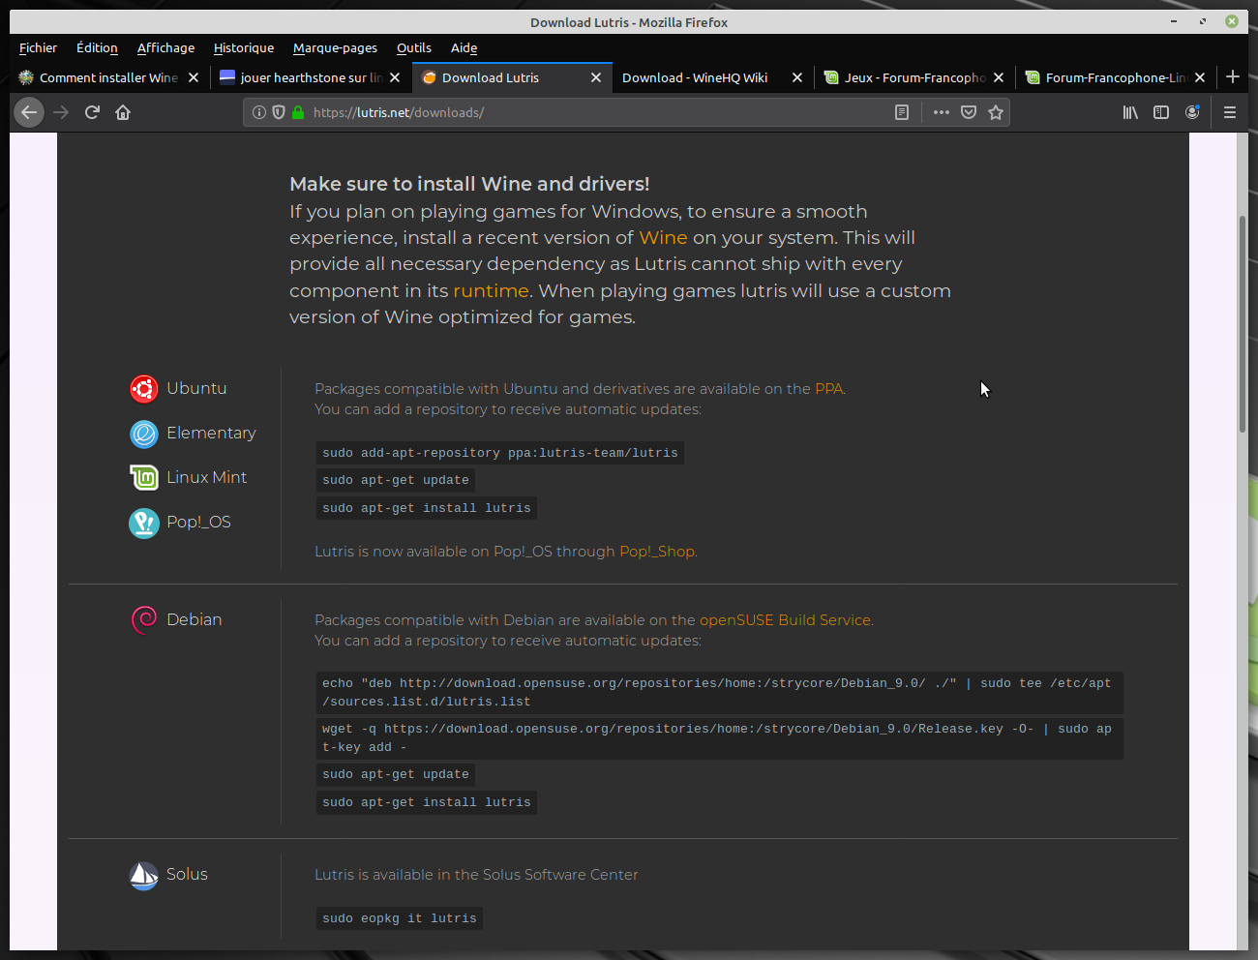Switch to the Download - WineHQ Wiki tab

(695, 77)
